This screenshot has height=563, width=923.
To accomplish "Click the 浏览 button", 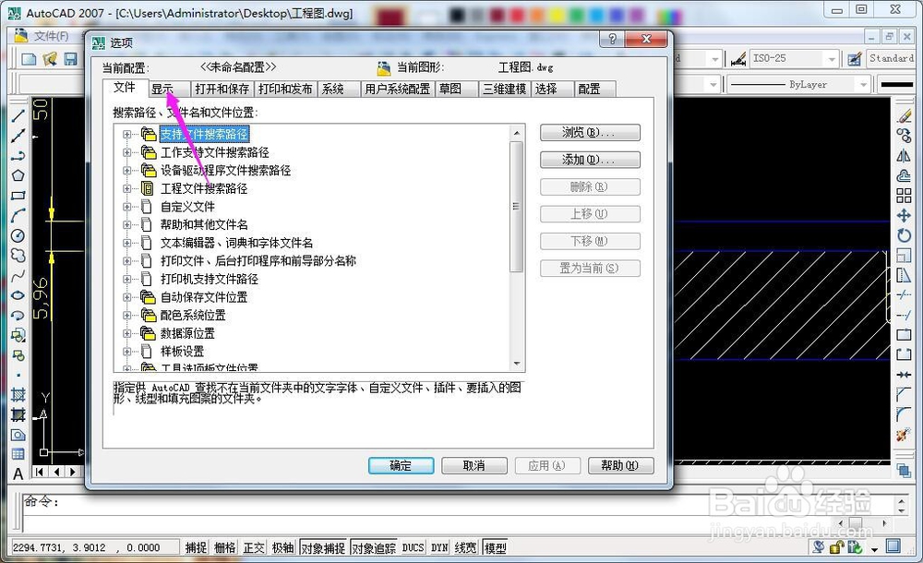I will [x=590, y=132].
